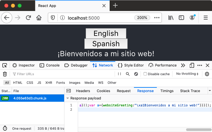212x132 pixels.
Task: Reset the 200% zoom level badge
Action: coord(142,18)
